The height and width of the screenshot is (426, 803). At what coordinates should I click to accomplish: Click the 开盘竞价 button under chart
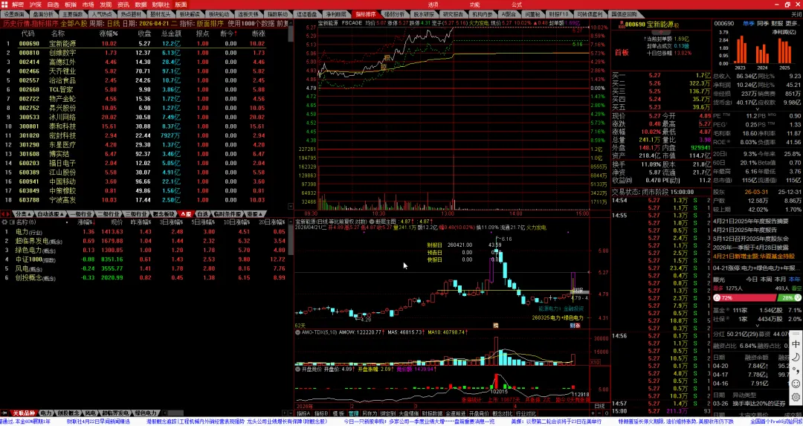coord(478,413)
